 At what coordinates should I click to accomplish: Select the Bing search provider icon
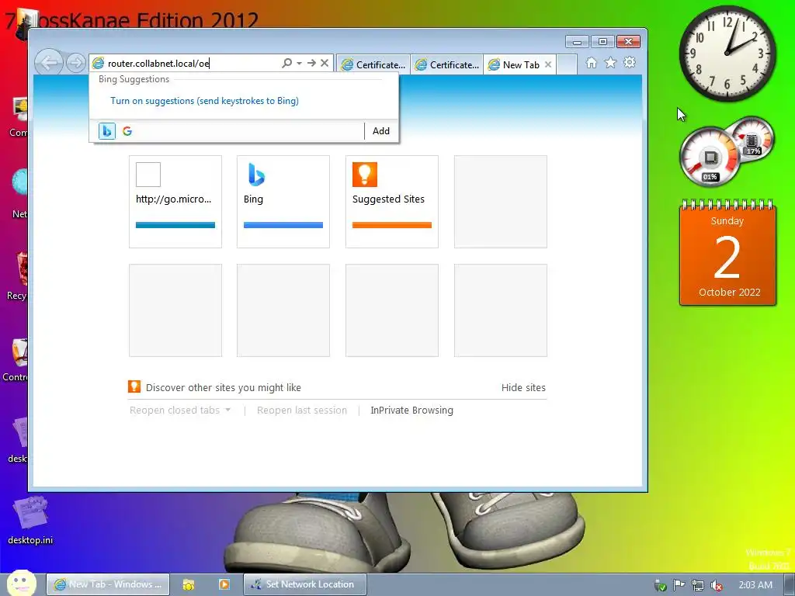pyautogui.click(x=106, y=130)
